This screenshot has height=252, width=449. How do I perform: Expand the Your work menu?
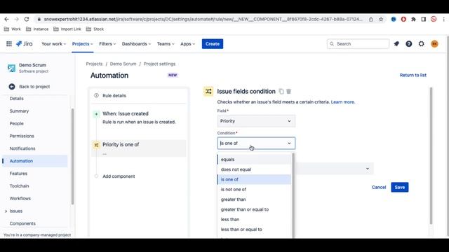click(x=53, y=43)
